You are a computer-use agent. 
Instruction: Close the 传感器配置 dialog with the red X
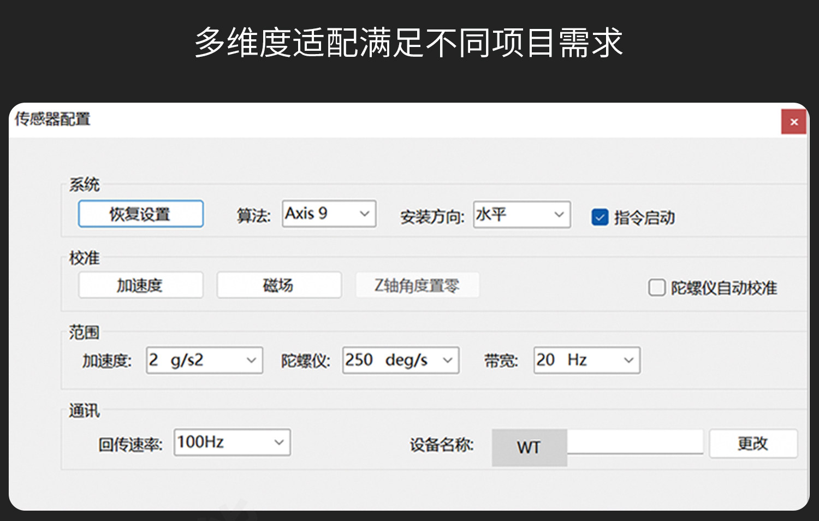[x=794, y=122]
